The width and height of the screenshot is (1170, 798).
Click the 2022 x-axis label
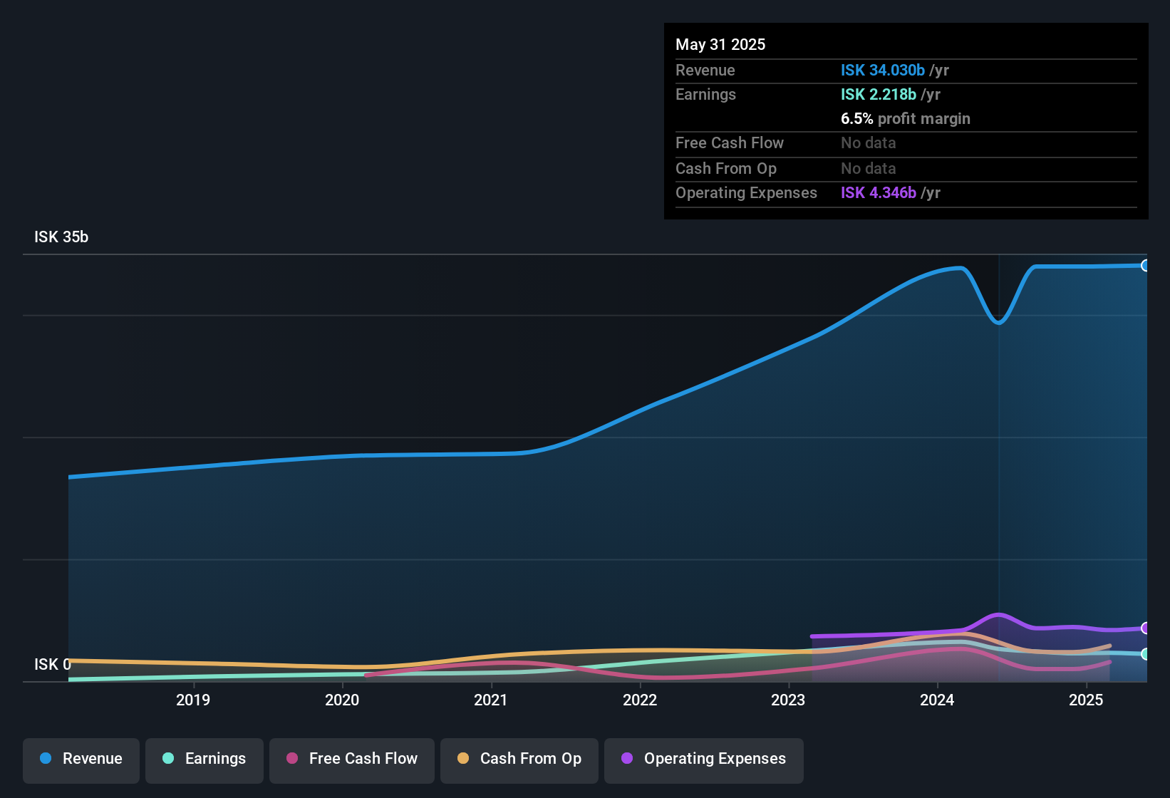(640, 700)
